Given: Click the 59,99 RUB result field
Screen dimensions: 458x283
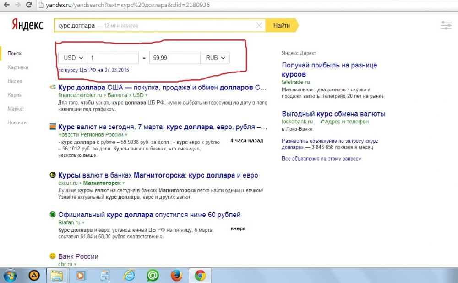Looking at the screenshot, I should pyautogui.click(x=174, y=58).
